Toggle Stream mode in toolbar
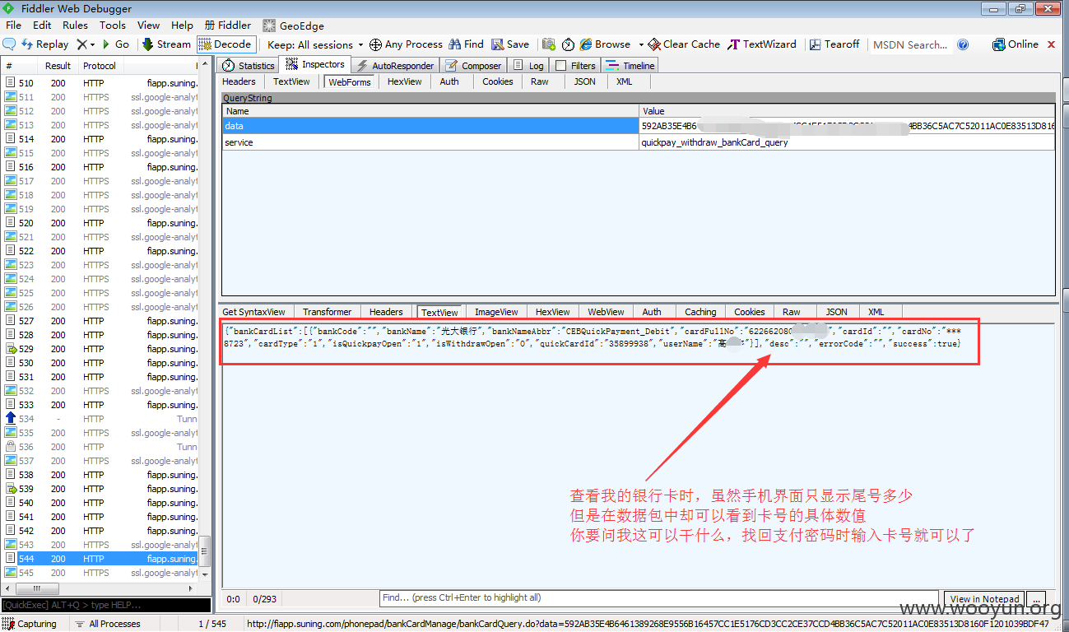 coord(166,44)
